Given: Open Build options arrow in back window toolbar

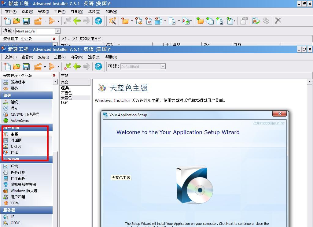Looking at the screenshot, I should click(x=45, y=21).
